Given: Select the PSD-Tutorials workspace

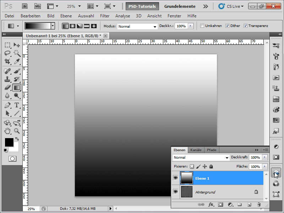Looking at the screenshot, I should (x=142, y=6).
